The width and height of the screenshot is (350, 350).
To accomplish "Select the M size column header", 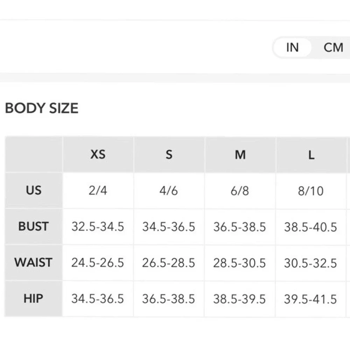I will click(240, 154).
